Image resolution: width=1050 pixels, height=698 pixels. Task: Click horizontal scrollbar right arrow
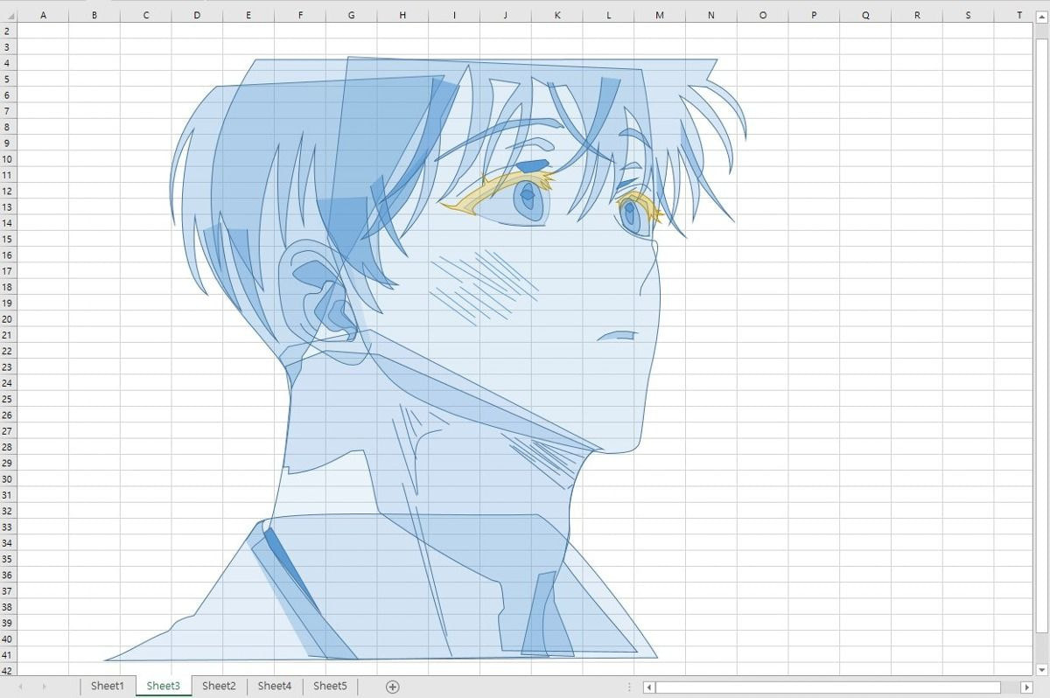(x=1027, y=688)
